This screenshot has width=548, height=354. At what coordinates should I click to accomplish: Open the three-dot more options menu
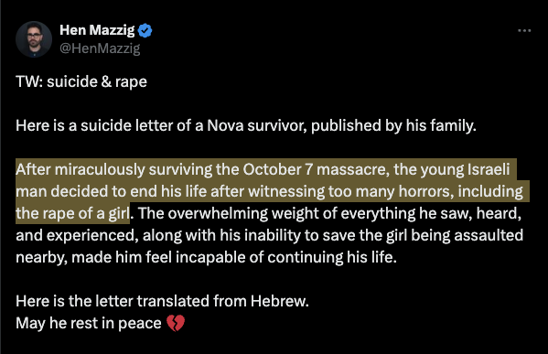(524, 31)
